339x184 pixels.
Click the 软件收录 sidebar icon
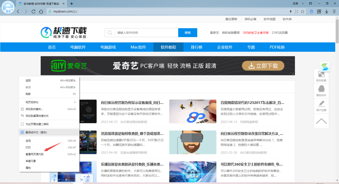(x=321, y=76)
